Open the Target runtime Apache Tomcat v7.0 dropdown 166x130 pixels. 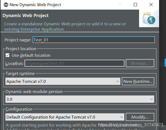[63, 81]
